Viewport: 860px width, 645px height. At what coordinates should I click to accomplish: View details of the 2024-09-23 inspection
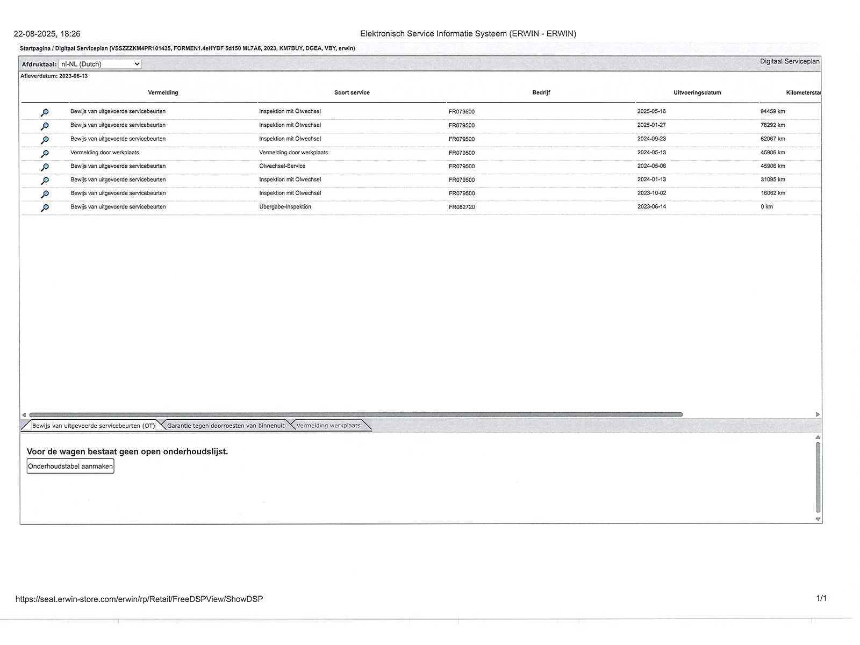click(45, 140)
